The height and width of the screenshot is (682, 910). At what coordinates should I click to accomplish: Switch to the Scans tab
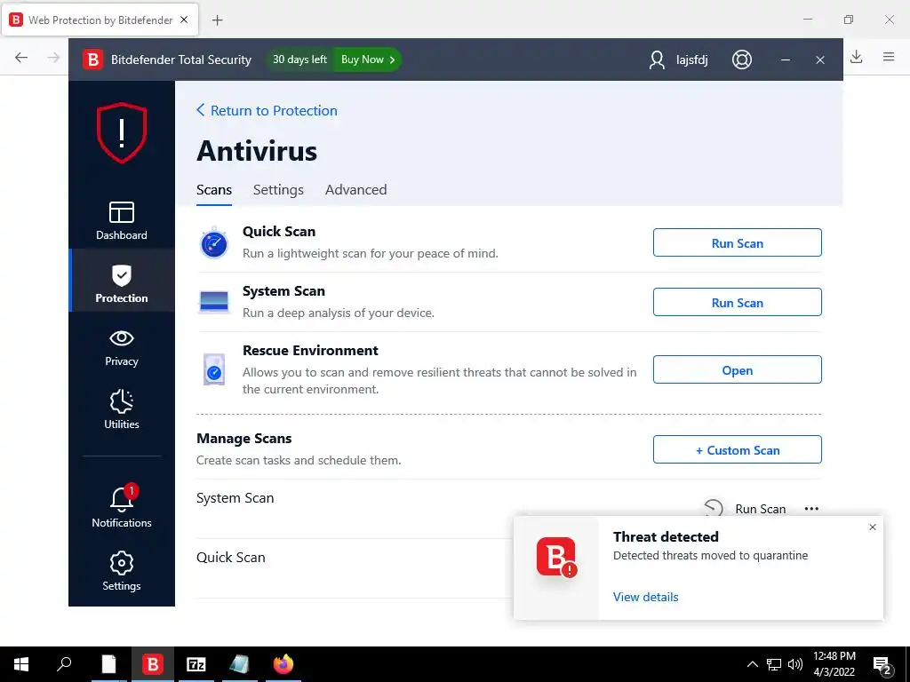(214, 190)
